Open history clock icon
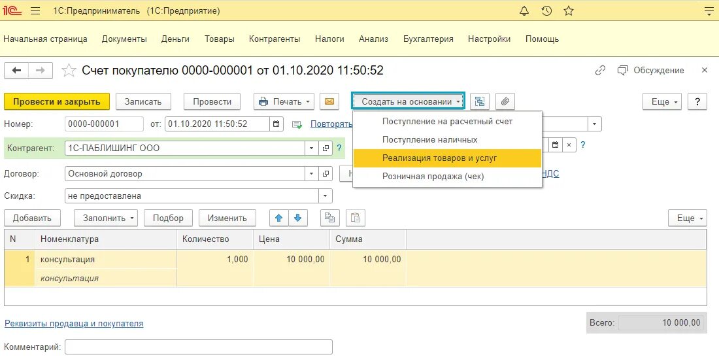Screen dimensions: 719x361 click(x=546, y=11)
